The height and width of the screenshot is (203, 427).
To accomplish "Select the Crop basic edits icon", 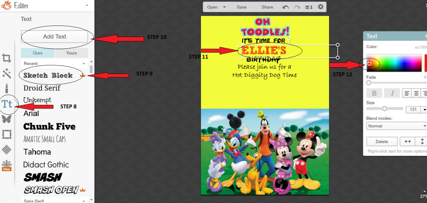I will click(x=7, y=58).
